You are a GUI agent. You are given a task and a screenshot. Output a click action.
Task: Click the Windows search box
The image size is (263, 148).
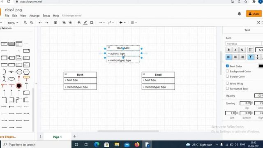click(36, 144)
